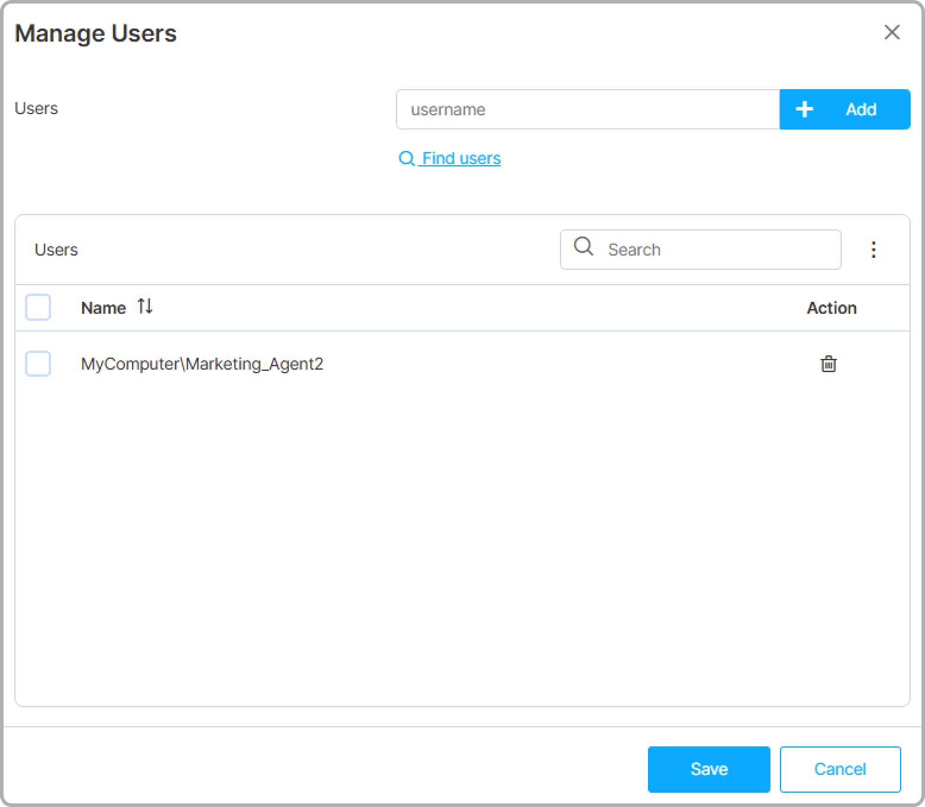Click the magnifier icon inside the Search box

coord(584,247)
